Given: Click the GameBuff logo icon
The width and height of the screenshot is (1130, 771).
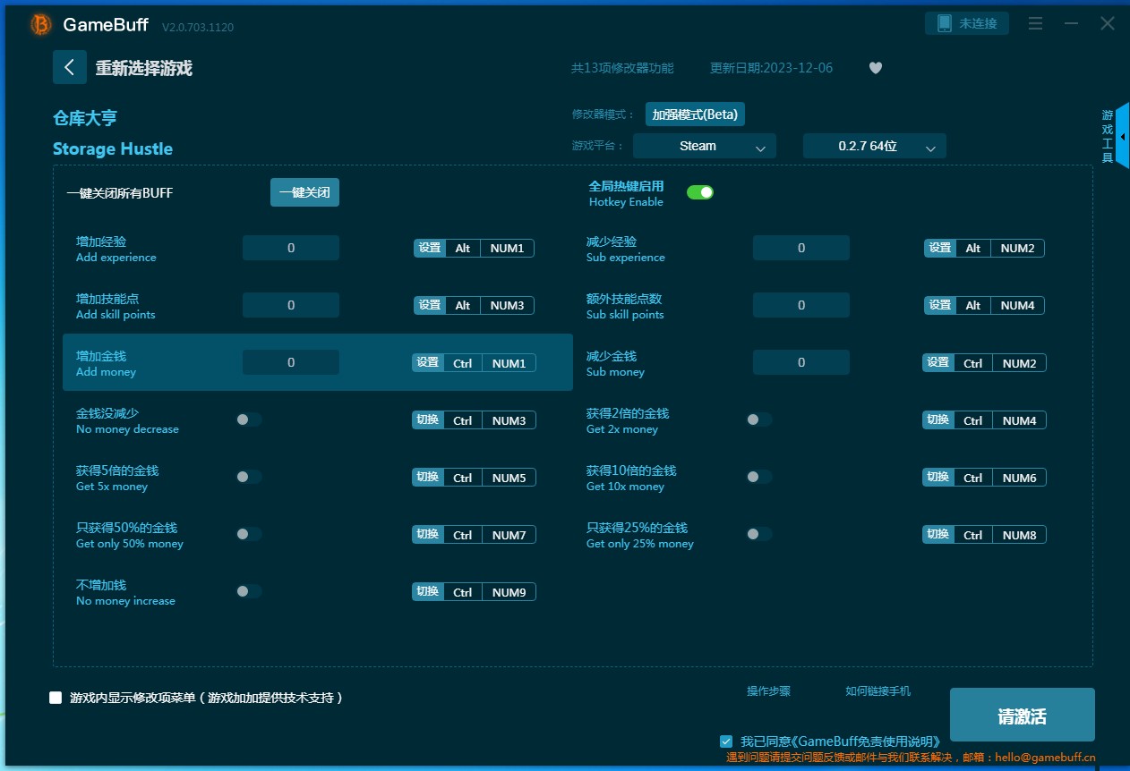Looking at the screenshot, I should pos(40,25).
